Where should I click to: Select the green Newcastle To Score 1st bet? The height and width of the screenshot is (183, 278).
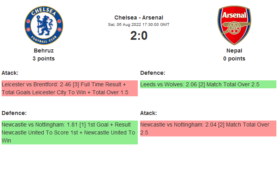(x=69, y=132)
